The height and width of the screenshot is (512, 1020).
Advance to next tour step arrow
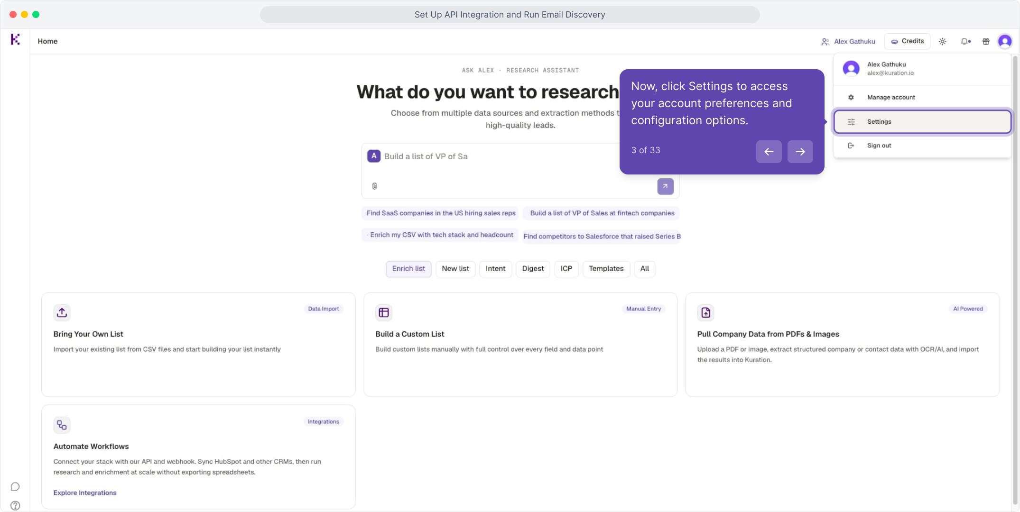point(800,152)
